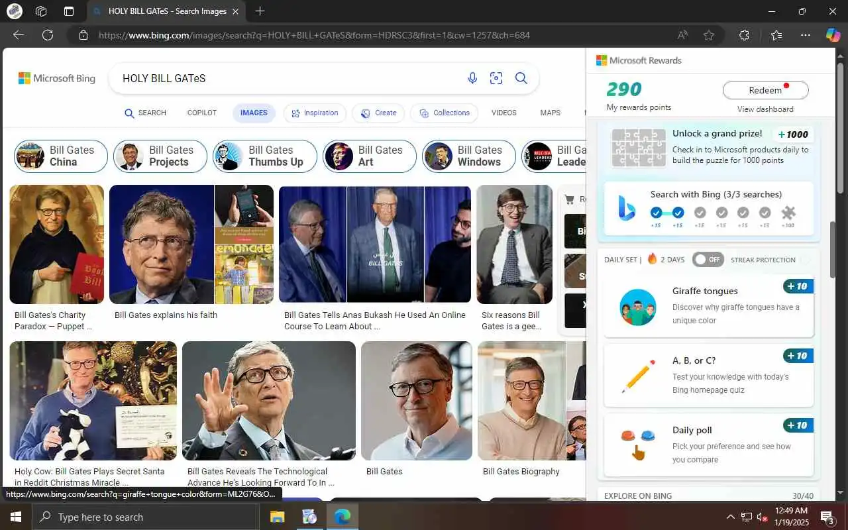Open the Favorites list icon

[776, 35]
